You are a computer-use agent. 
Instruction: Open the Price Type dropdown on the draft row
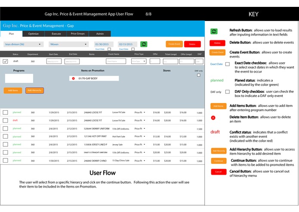click(139, 61)
